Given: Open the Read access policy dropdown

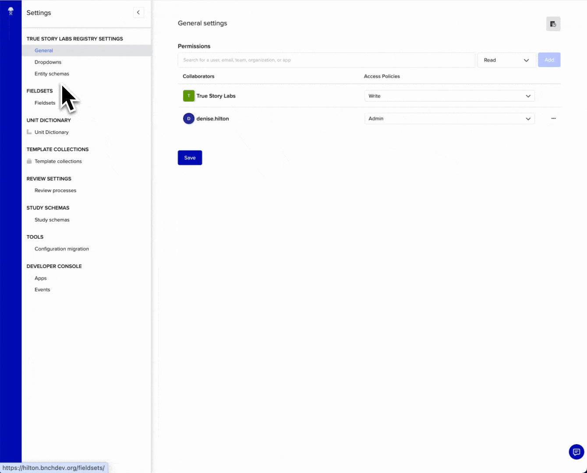Looking at the screenshot, I should [x=506, y=60].
